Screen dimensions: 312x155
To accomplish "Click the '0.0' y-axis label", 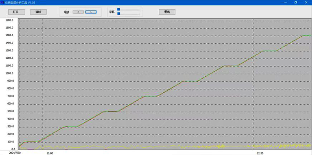I will [13, 149].
